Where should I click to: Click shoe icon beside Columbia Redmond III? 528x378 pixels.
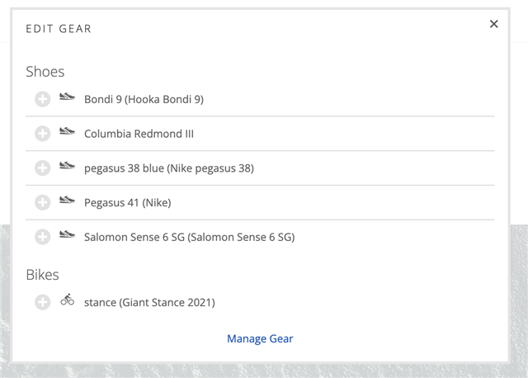pyautogui.click(x=67, y=132)
